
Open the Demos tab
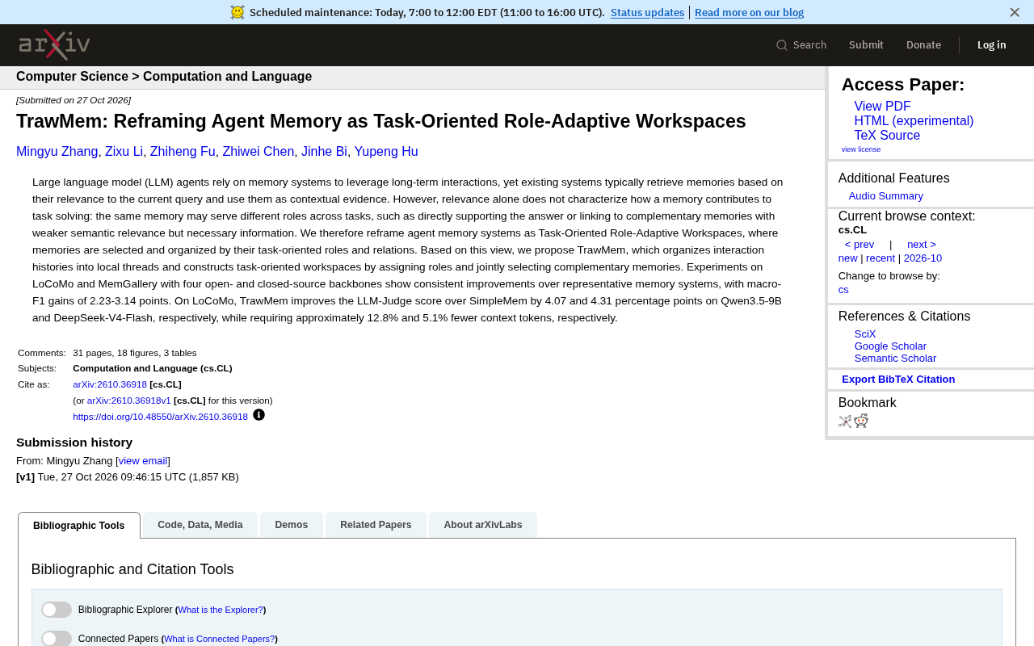click(x=292, y=525)
